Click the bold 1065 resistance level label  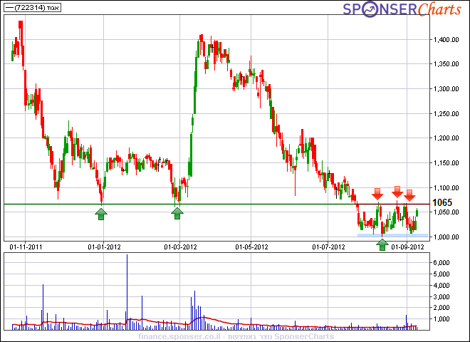tap(442, 203)
